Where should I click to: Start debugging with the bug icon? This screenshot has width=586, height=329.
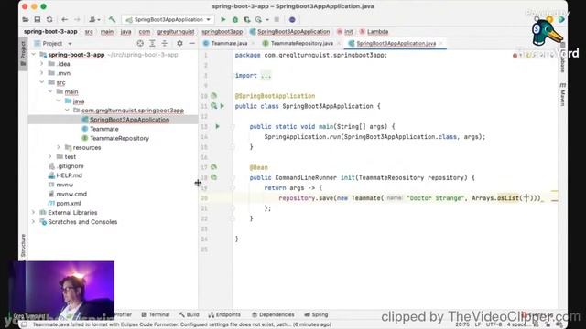[x=235, y=19]
